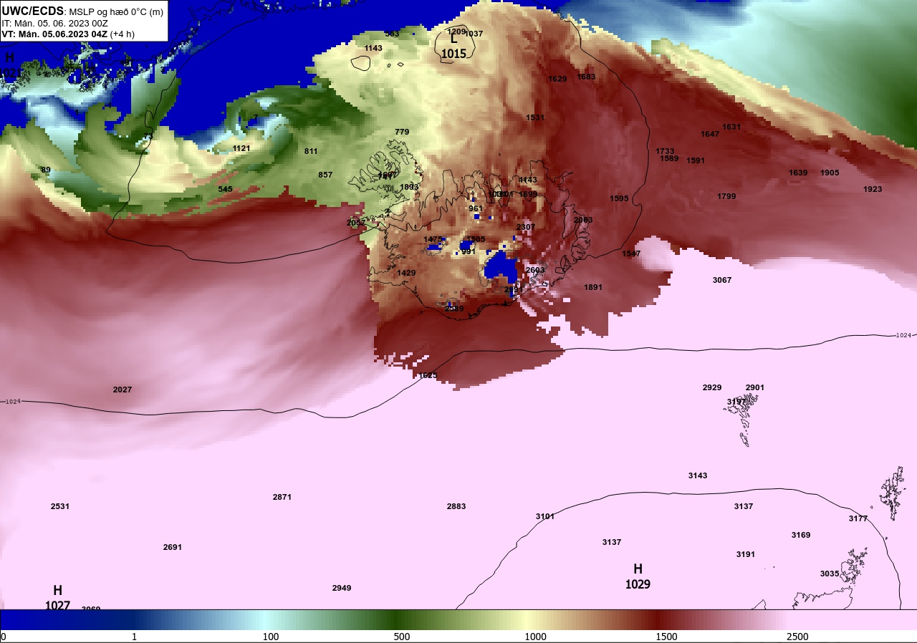Click the height value 1625
This screenshot has width=917, height=643.
coord(428,375)
